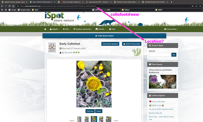Click the browser forward arrow
This screenshot has width=203, height=122.
pyautogui.click(x=6, y=6)
